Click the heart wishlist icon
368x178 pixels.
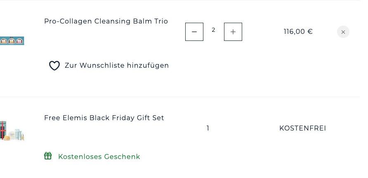click(x=54, y=66)
